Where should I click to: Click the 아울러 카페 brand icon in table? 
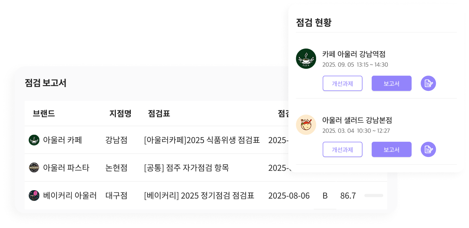coord(34,140)
